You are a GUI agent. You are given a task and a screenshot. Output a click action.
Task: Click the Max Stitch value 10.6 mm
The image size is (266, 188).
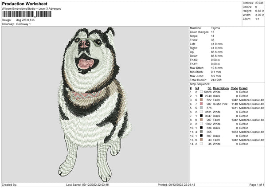click(x=217, y=68)
